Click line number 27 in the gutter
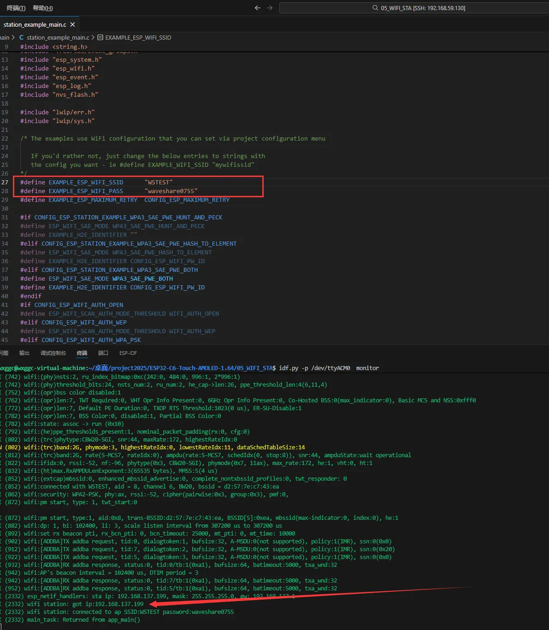 click(x=5, y=182)
